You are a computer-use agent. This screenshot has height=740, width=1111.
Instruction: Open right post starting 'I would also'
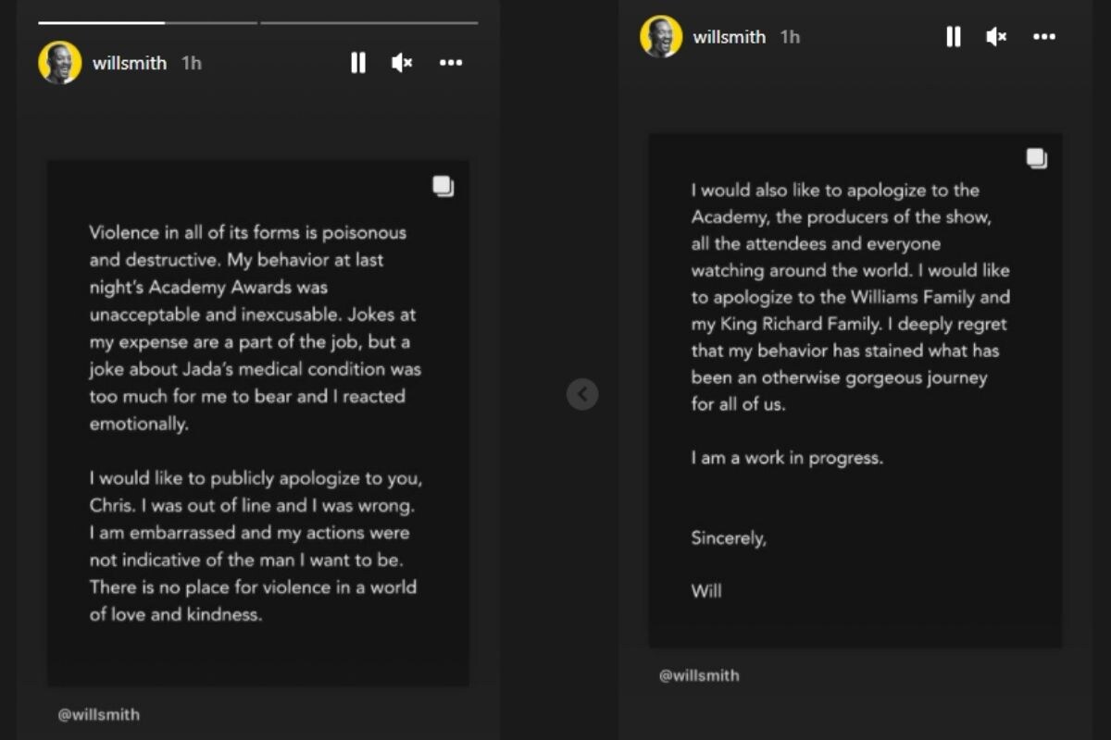tap(855, 390)
